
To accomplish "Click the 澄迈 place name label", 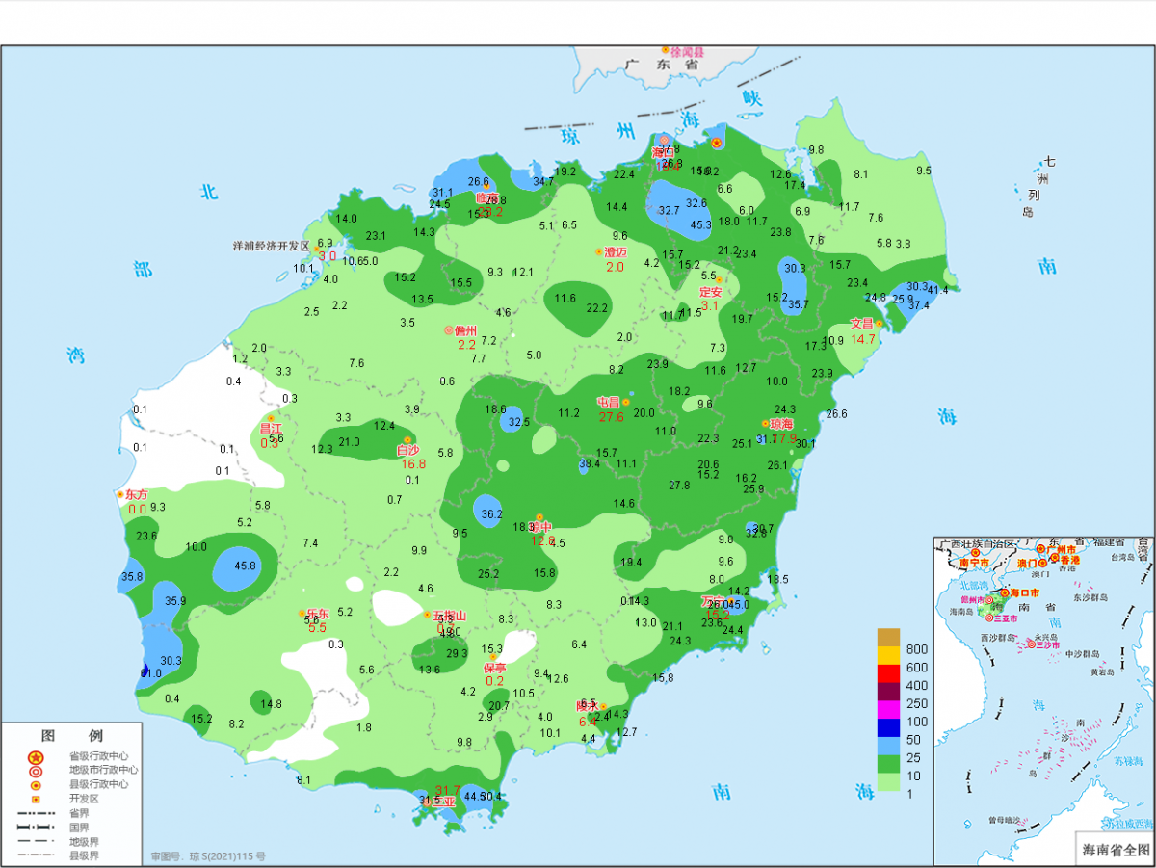I will (x=615, y=252).
